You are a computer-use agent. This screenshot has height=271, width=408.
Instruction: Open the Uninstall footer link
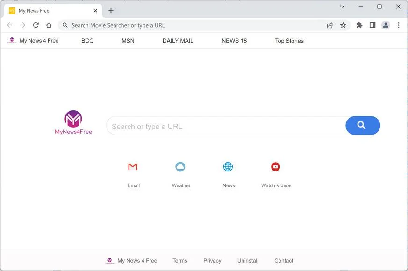point(248,261)
